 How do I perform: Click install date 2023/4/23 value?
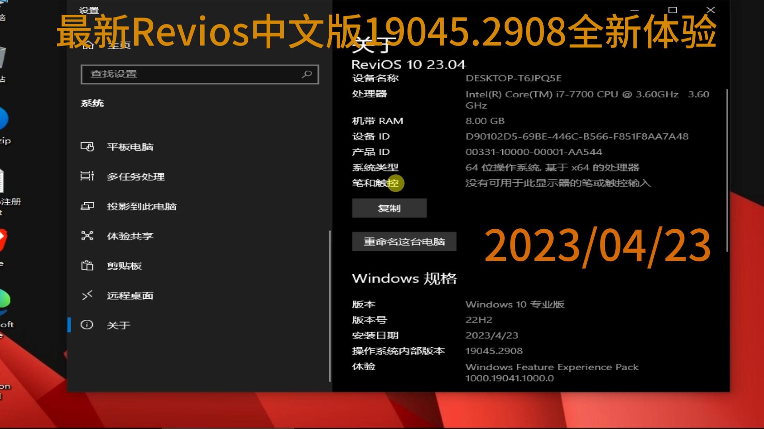(492, 335)
